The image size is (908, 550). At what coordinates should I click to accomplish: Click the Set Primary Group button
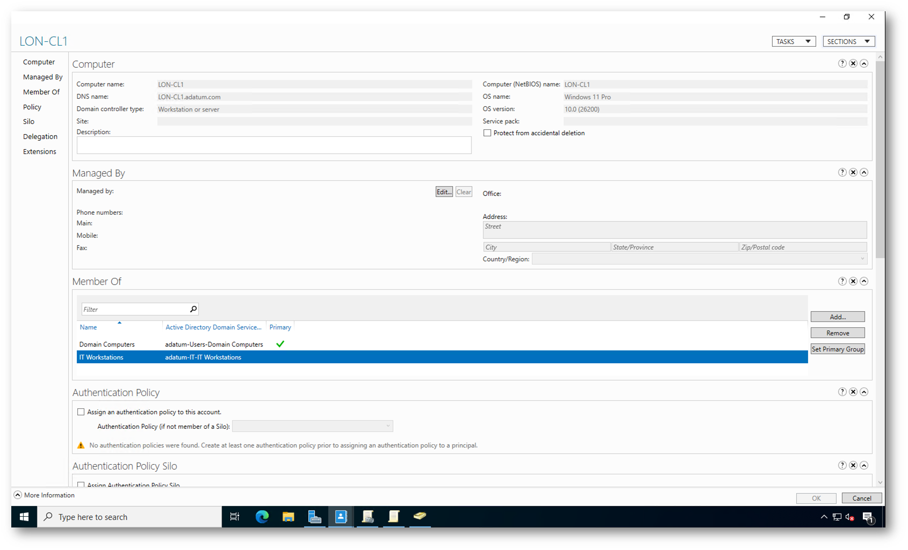(x=837, y=349)
